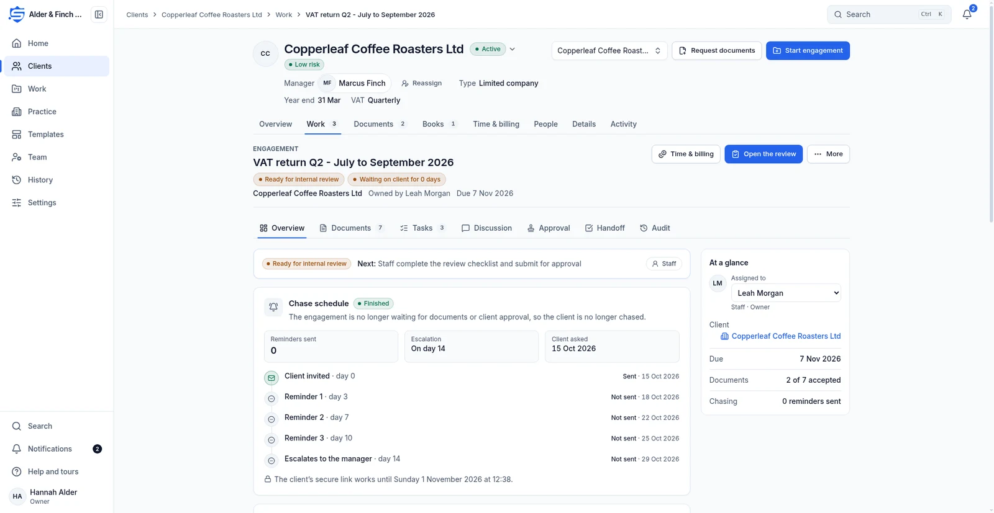Click the Marcus Finch manager chip
The width and height of the screenshot is (994, 513).
tap(355, 83)
